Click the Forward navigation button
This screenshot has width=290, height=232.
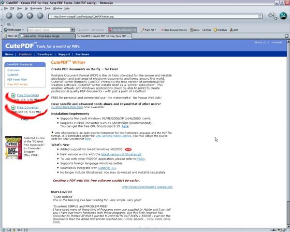[19, 16]
